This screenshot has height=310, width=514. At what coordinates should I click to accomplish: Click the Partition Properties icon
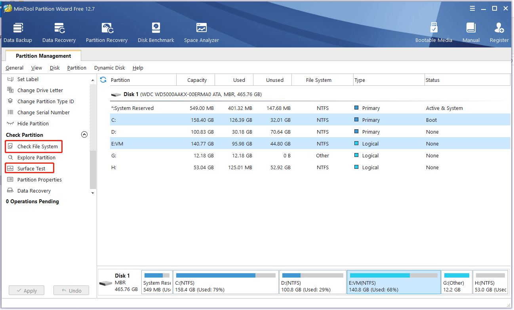pyautogui.click(x=10, y=180)
